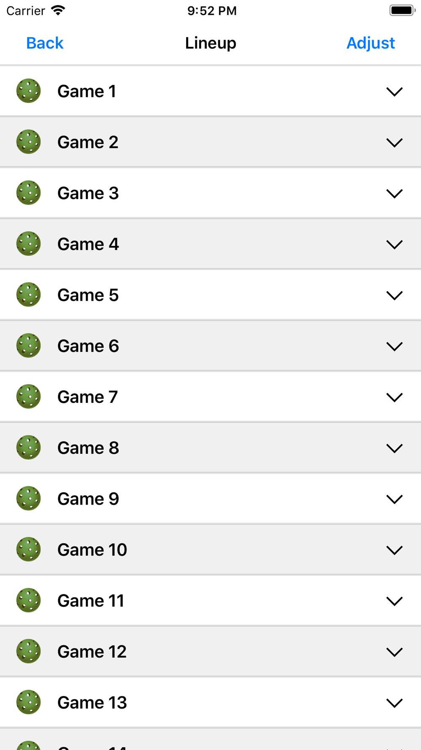Select the Game 12 row label
This screenshot has width=421, height=750.
pos(92,652)
